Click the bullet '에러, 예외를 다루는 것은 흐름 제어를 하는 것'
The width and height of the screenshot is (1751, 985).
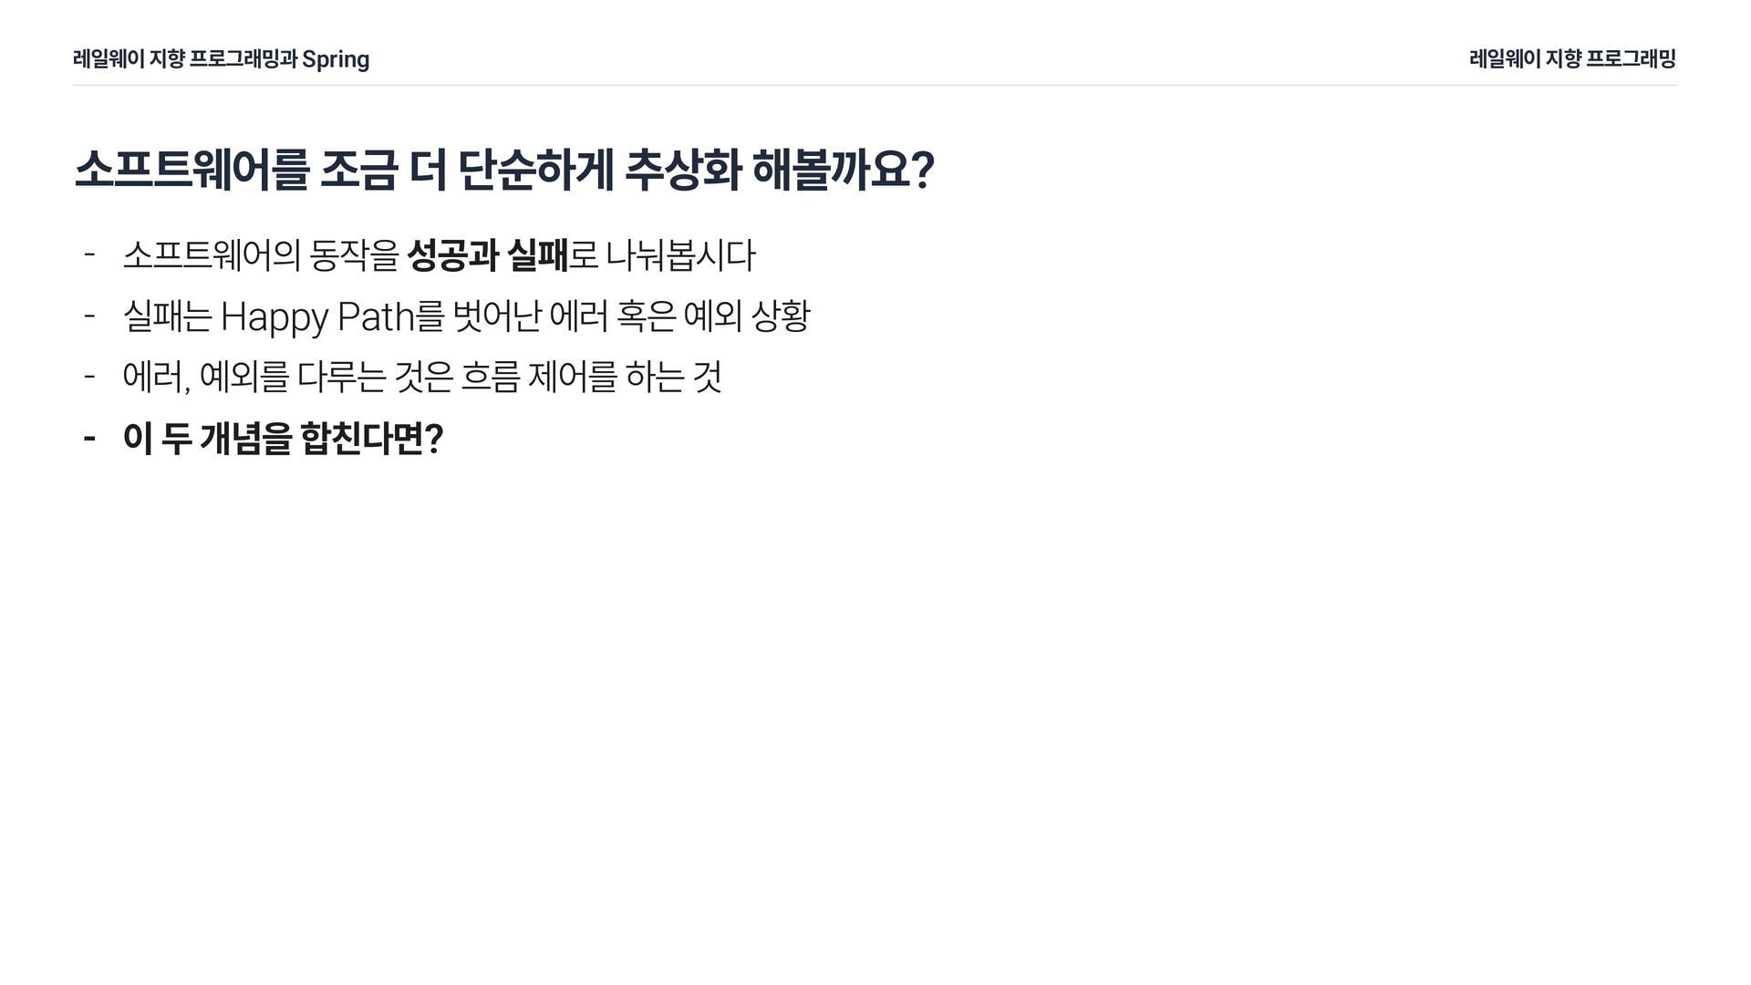422,377
